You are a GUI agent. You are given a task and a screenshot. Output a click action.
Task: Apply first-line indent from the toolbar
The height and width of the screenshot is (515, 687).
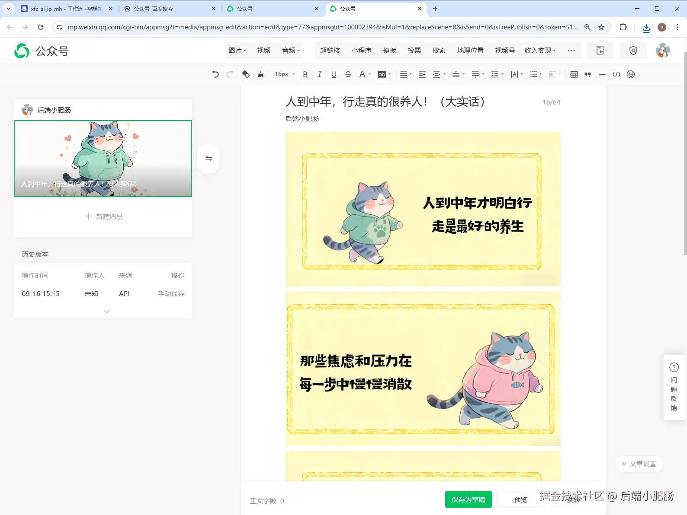[422, 74]
